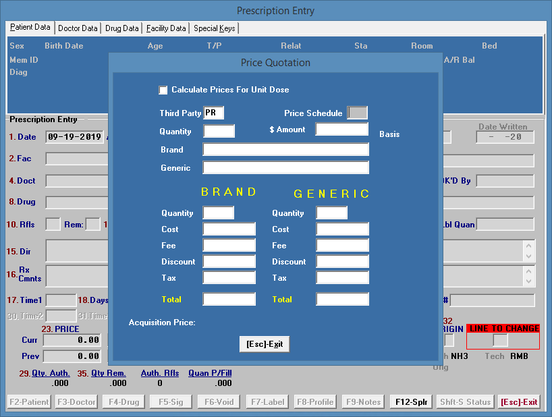Select the Drug Data tab
Image resolution: width=552 pixels, height=417 pixels.
tap(122, 28)
